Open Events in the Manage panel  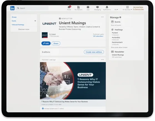point(117,22)
